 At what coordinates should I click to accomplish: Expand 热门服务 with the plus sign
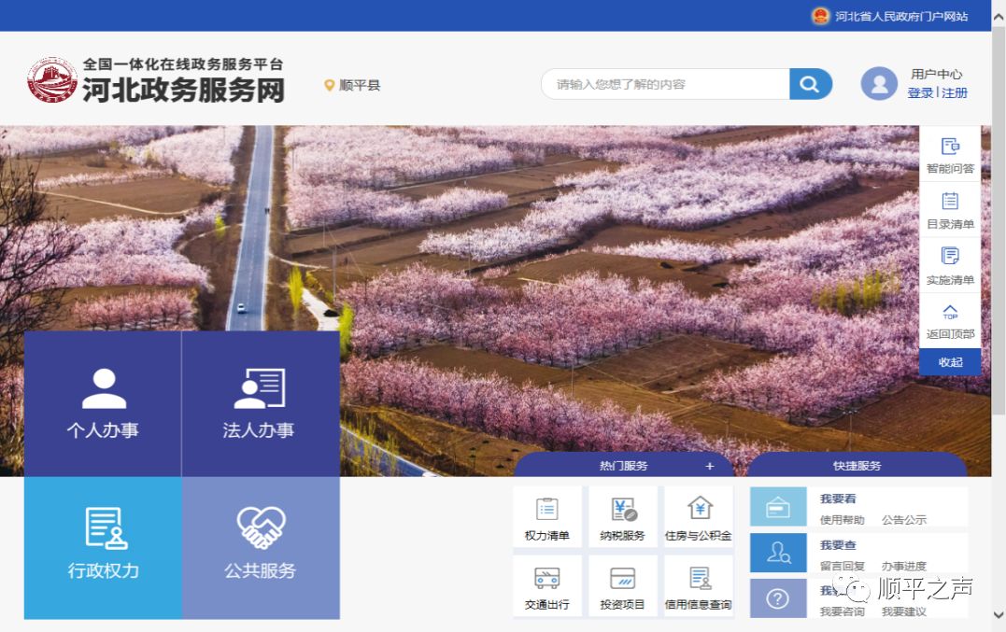click(x=710, y=465)
